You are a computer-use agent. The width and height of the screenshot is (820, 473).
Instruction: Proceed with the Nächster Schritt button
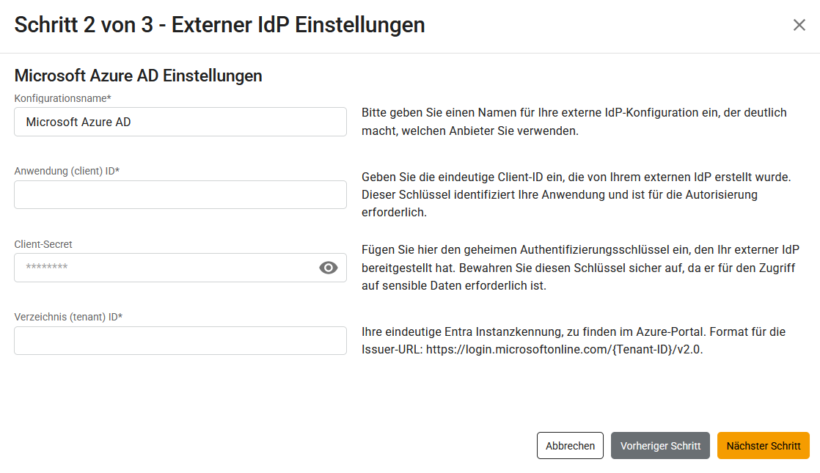(763, 446)
